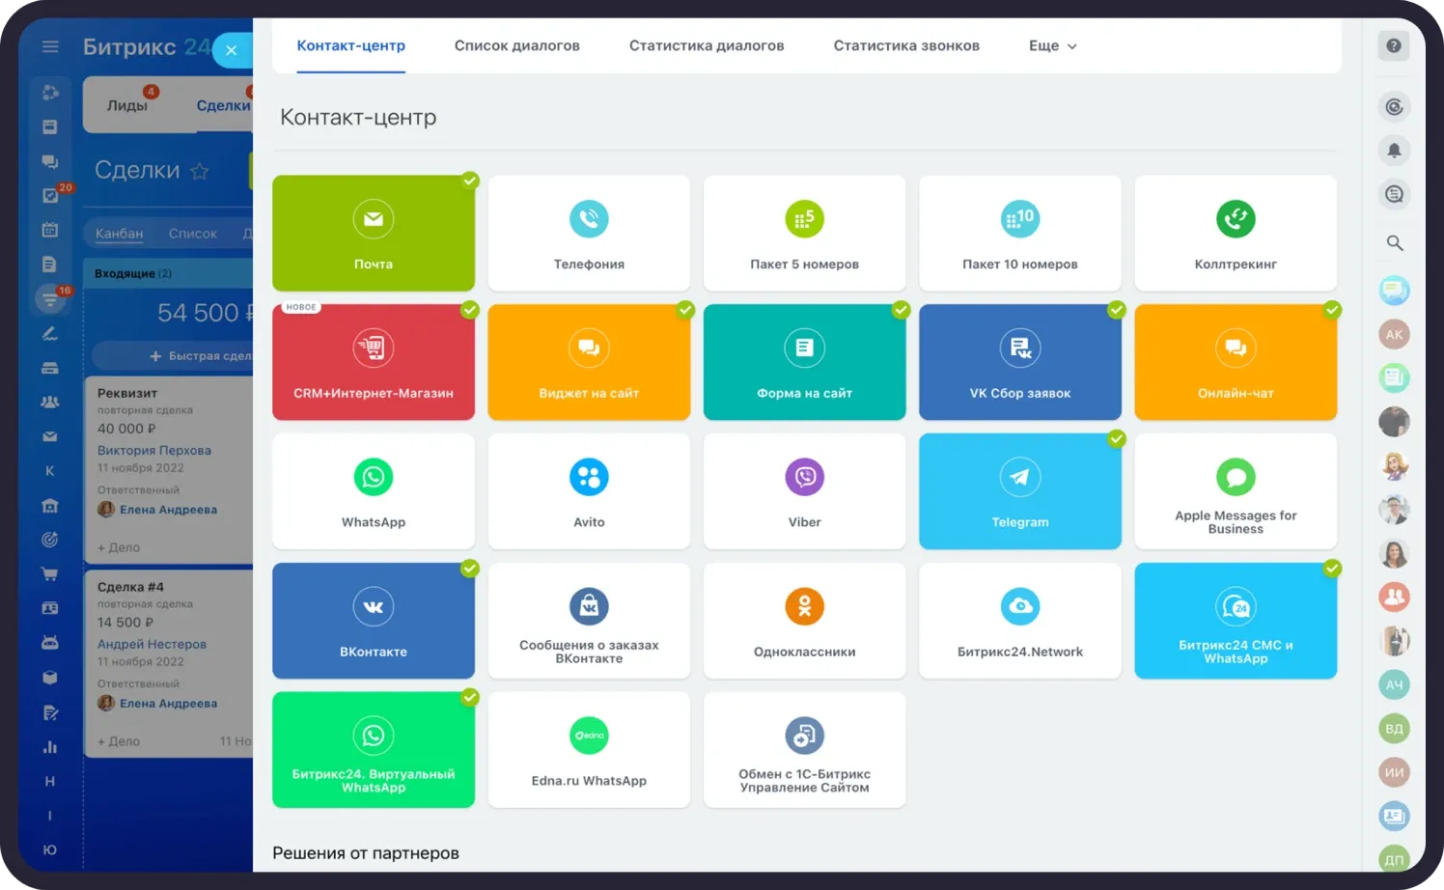Open the Онлайн-чат tile
Image resolution: width=1444 pixels, height=890 pixels.
1236,362
